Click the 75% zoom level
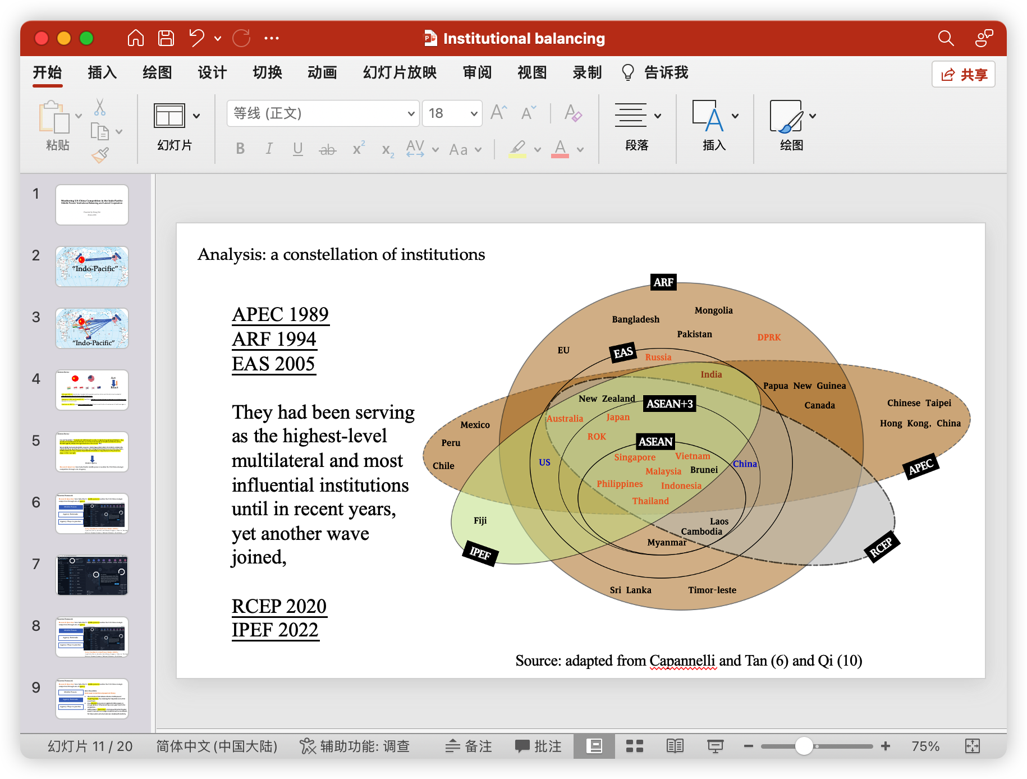This screenshot has height=779, width=1027. click(925, 746)
